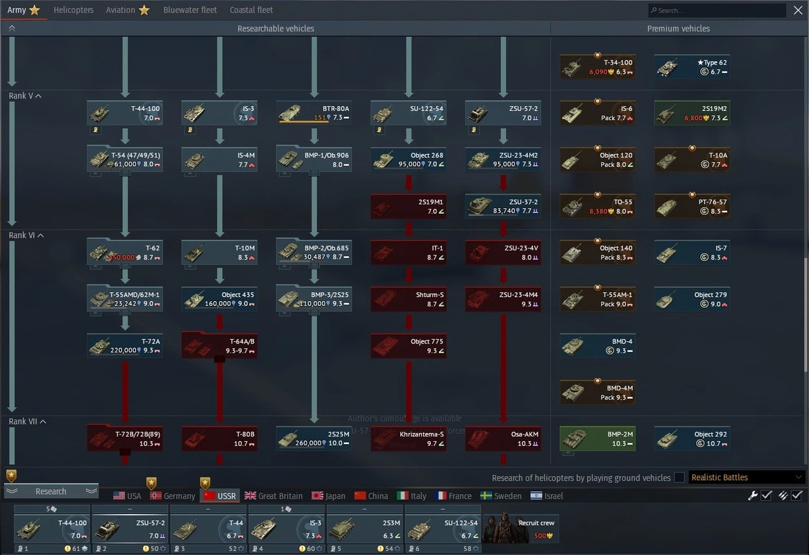Viewport: 809px width, 555px height.
Task: Toggle the ammo auto-refill checkbox
Action: pyautogui.click(x=797, y=495)
